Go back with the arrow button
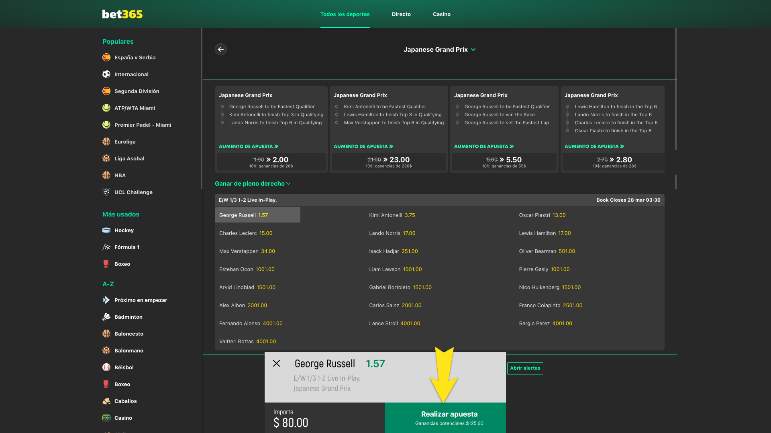This screenshot has width=771, height=433. [221, 49]
